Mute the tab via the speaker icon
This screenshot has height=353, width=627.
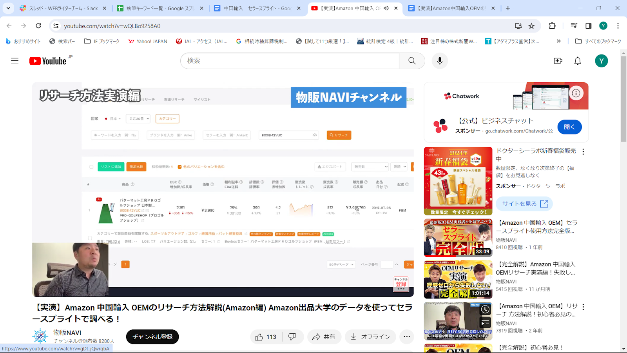coord(386,8)
